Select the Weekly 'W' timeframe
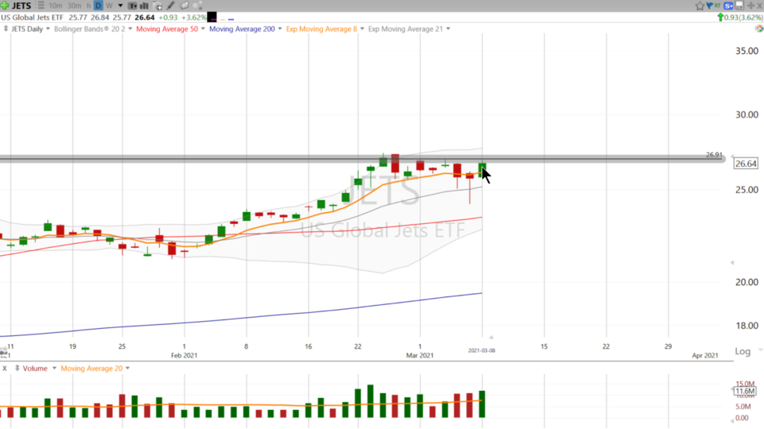 [109, 6]
